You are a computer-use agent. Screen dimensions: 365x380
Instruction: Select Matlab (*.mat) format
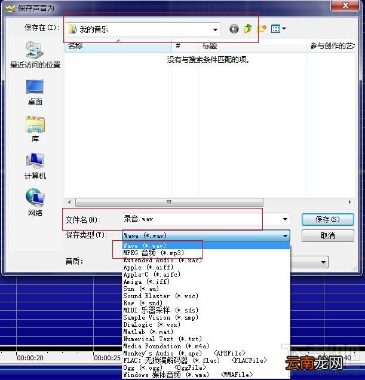click(206, 332)
